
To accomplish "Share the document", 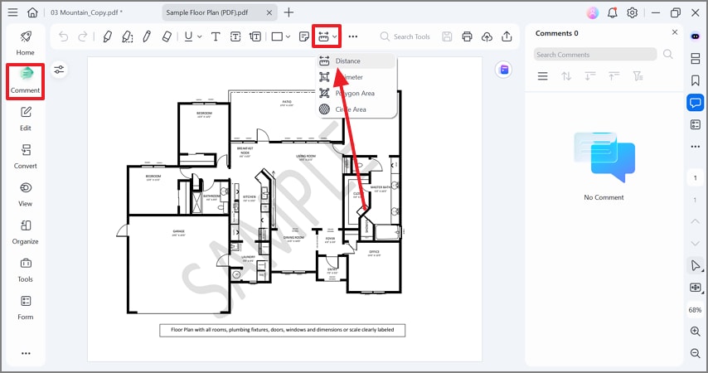I will (x=507, y=36).
